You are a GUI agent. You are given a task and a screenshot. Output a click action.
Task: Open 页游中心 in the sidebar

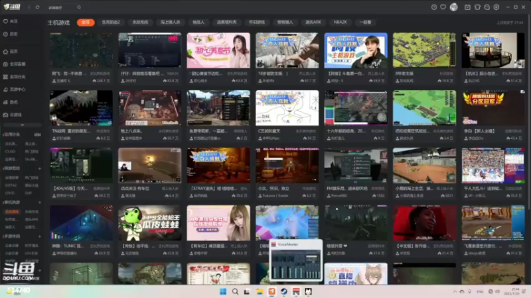point(15,89)
